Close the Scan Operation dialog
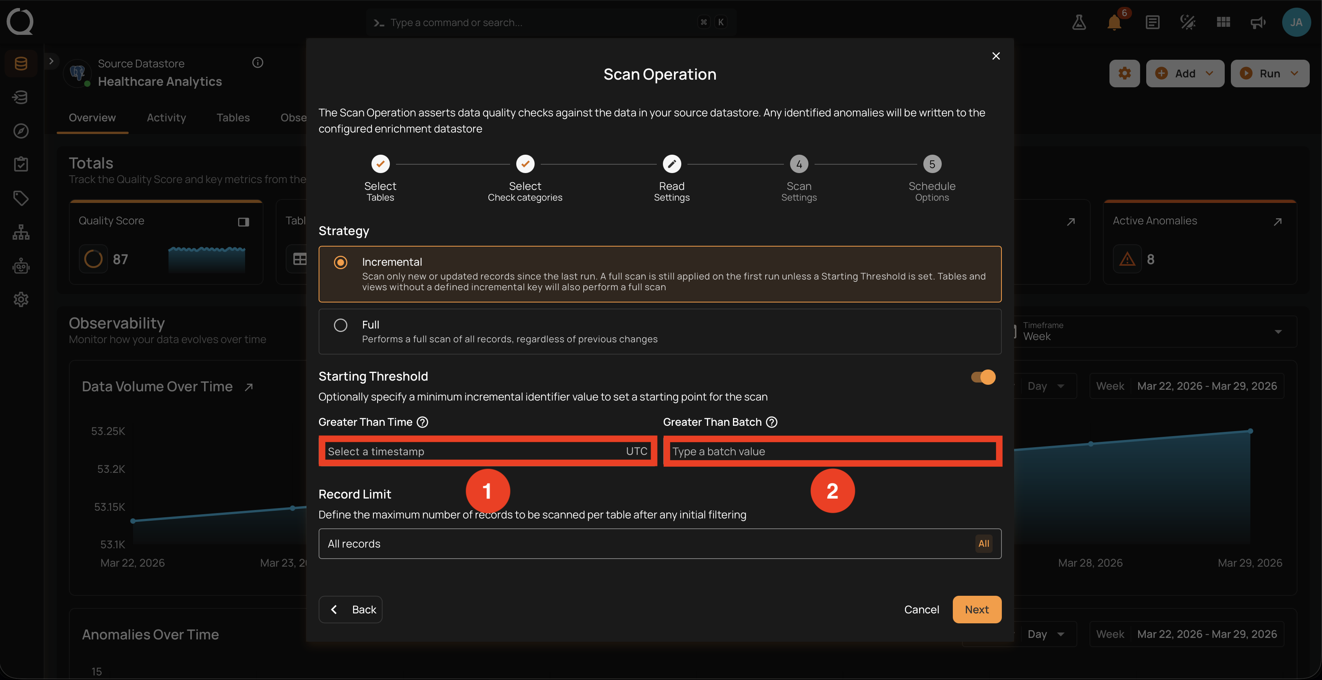 click(996, 56)
